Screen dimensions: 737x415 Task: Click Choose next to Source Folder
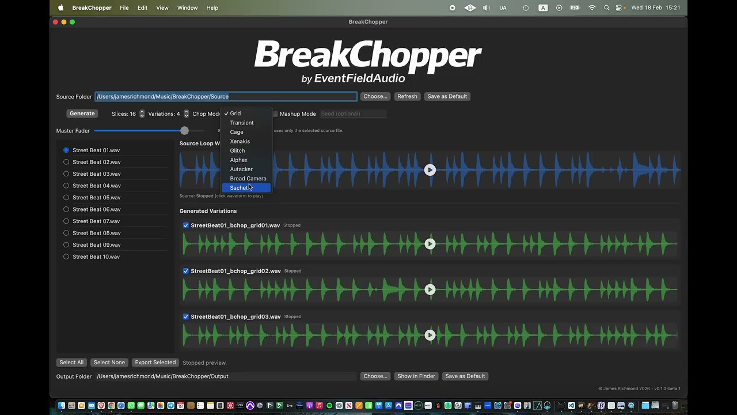pos(375,96)
